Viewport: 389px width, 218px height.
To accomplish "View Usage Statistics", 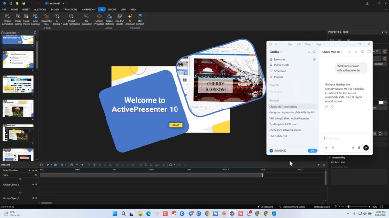I will pyautogui.click(x=109, y=19).
